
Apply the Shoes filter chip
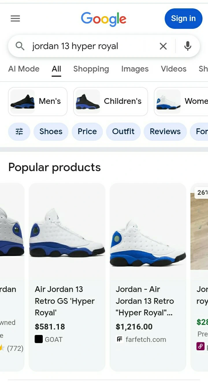(51, 132)
